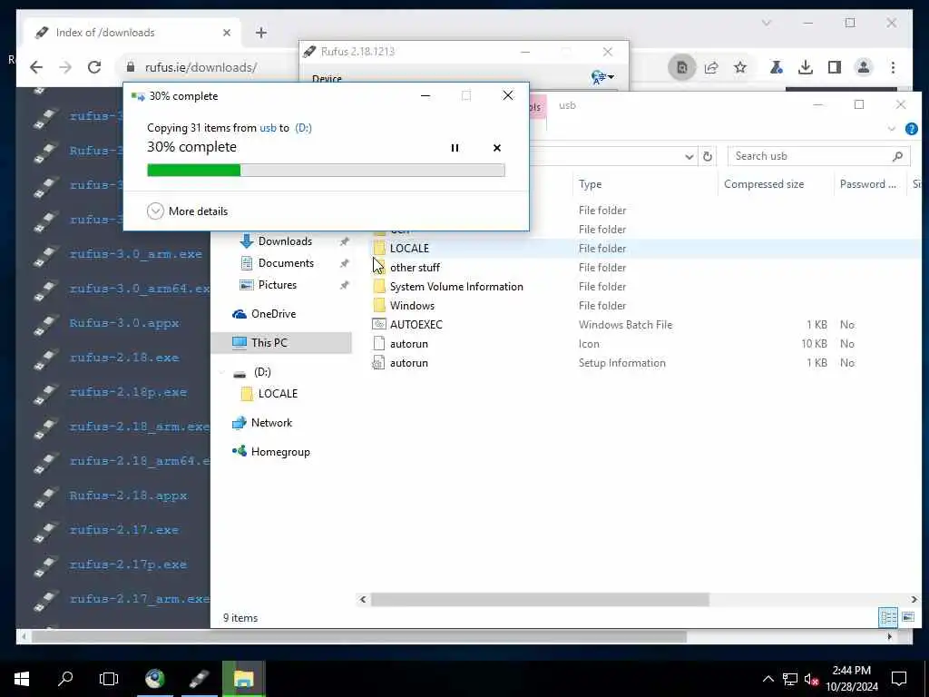Open the browser side panel icon
The width and height of the screenshot is (929, 697).
click(835, 67)
